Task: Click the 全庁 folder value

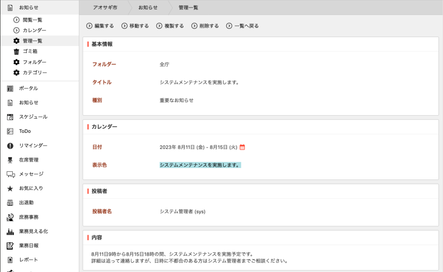Action: (x=164, y=64)
